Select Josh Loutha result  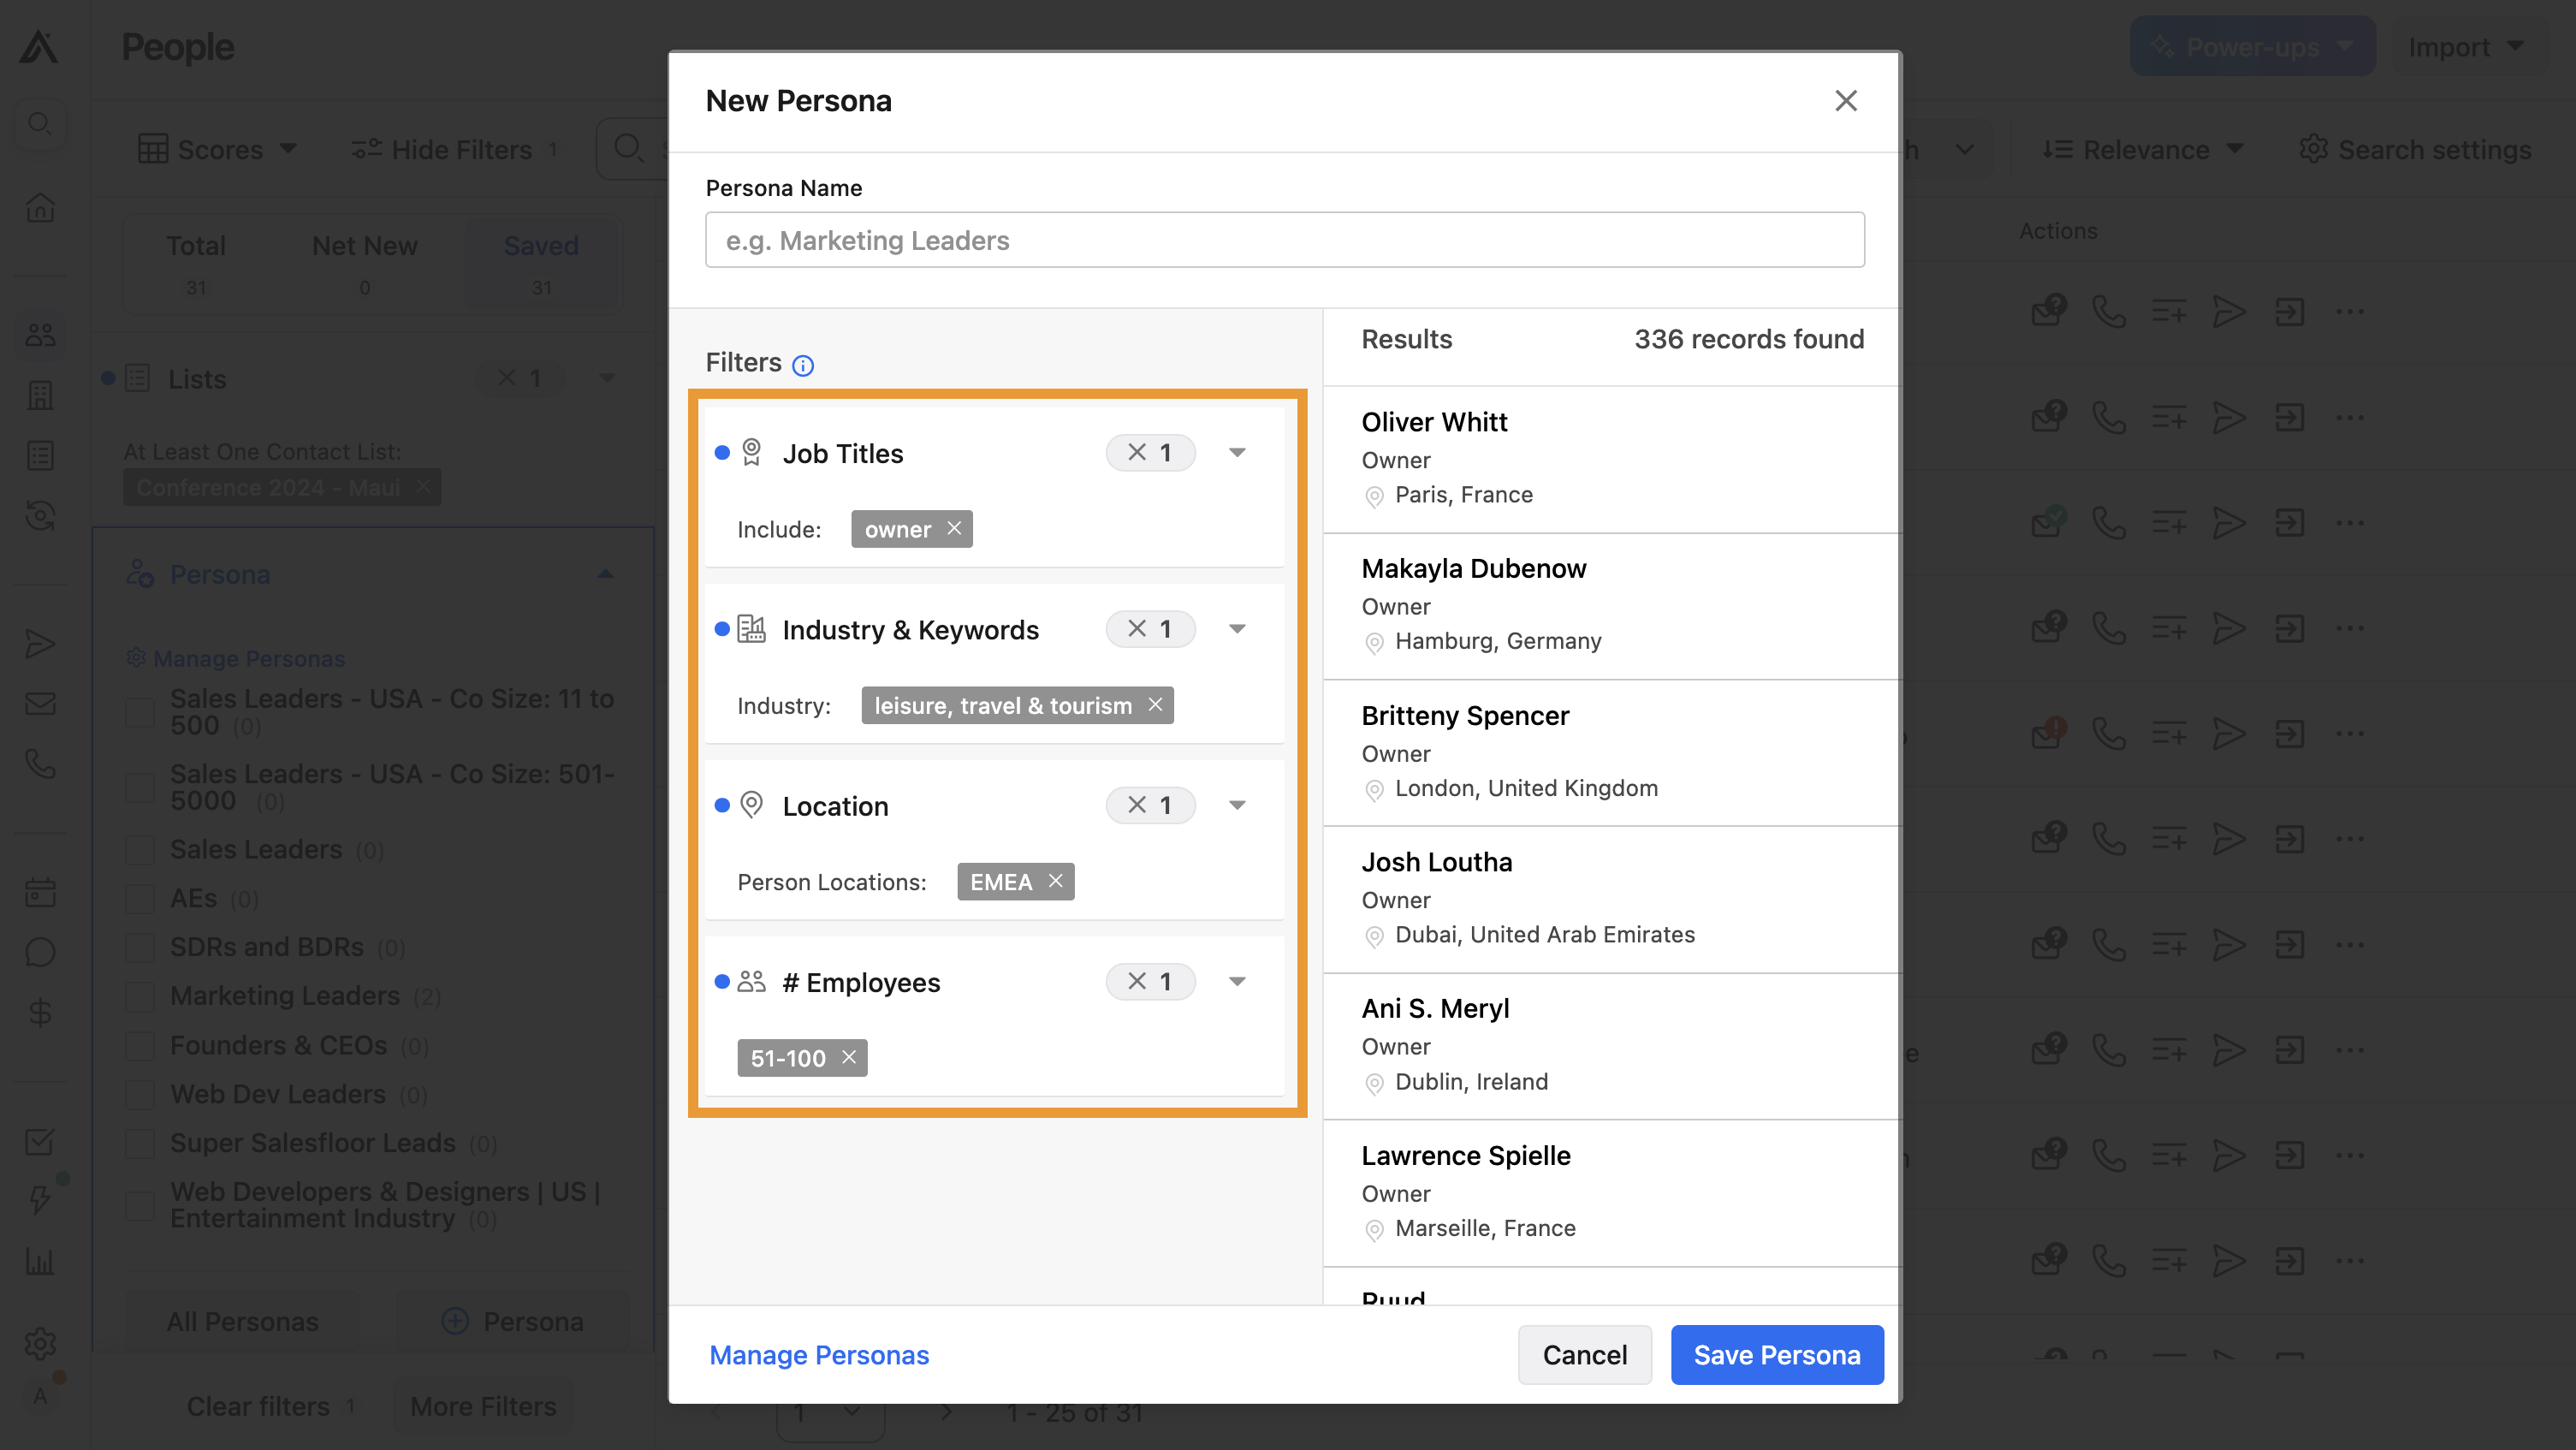click(1612, 899)
